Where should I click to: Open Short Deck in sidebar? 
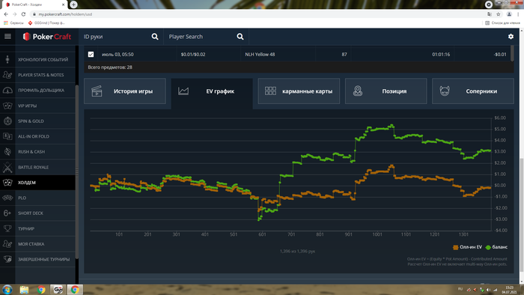[x=37, y=213]
